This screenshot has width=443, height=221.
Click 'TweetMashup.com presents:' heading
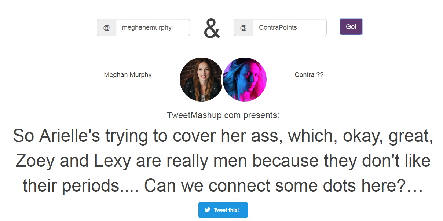coord(223,115)
